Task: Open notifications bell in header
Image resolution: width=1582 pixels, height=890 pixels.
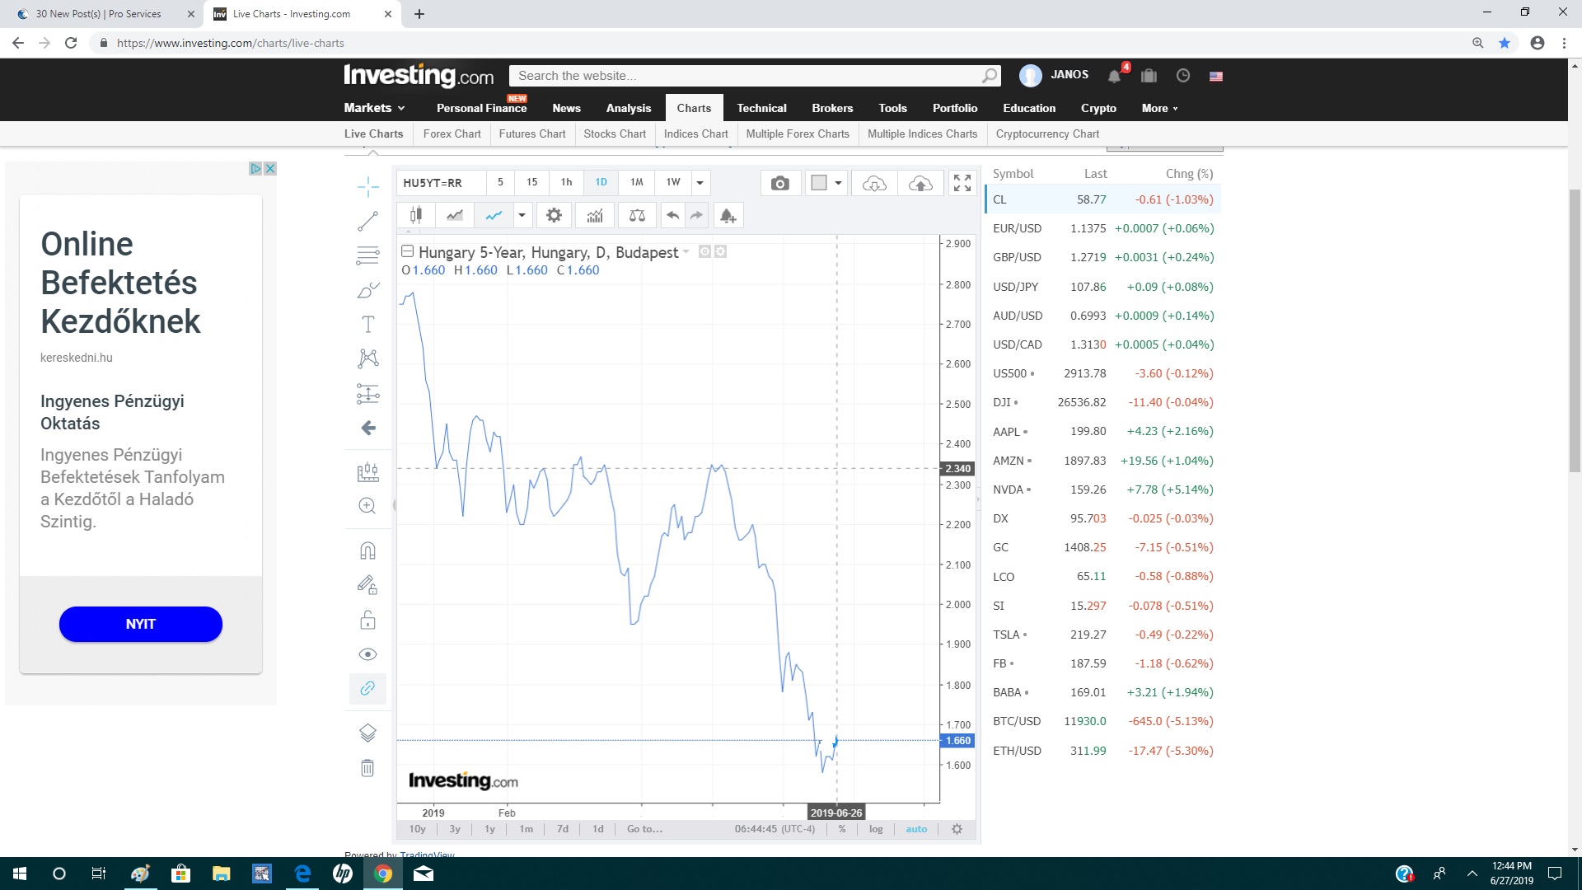Action: (1116, 76)
